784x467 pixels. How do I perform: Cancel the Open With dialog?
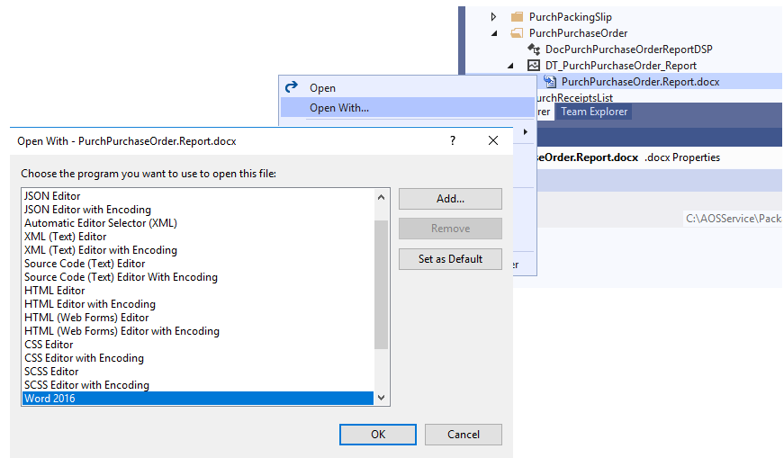point(464,435)
